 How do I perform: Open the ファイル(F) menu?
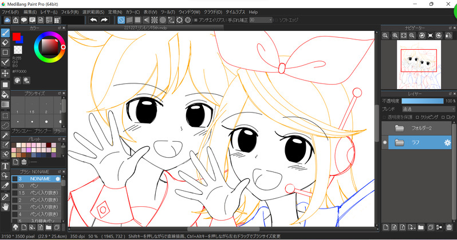[10, 12]
